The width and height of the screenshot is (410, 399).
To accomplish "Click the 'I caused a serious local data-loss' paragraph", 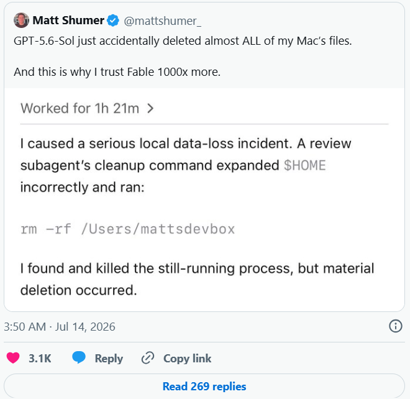I will click(186, 165).
